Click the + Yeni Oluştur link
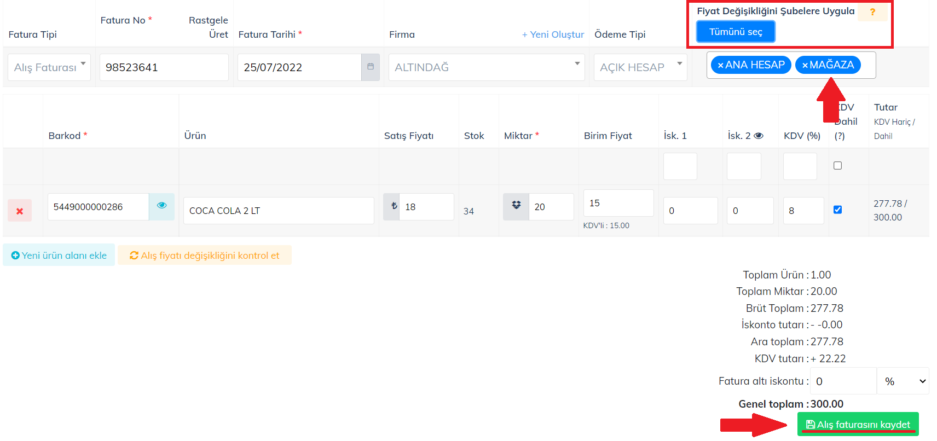The width and height of the screenshot is (937, 441). [x=553, y=34]
